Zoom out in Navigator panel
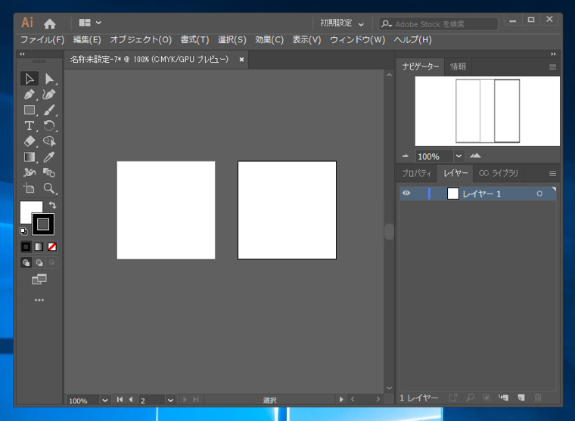The height and width of the screenshot is (421, 575). [406, 156]
